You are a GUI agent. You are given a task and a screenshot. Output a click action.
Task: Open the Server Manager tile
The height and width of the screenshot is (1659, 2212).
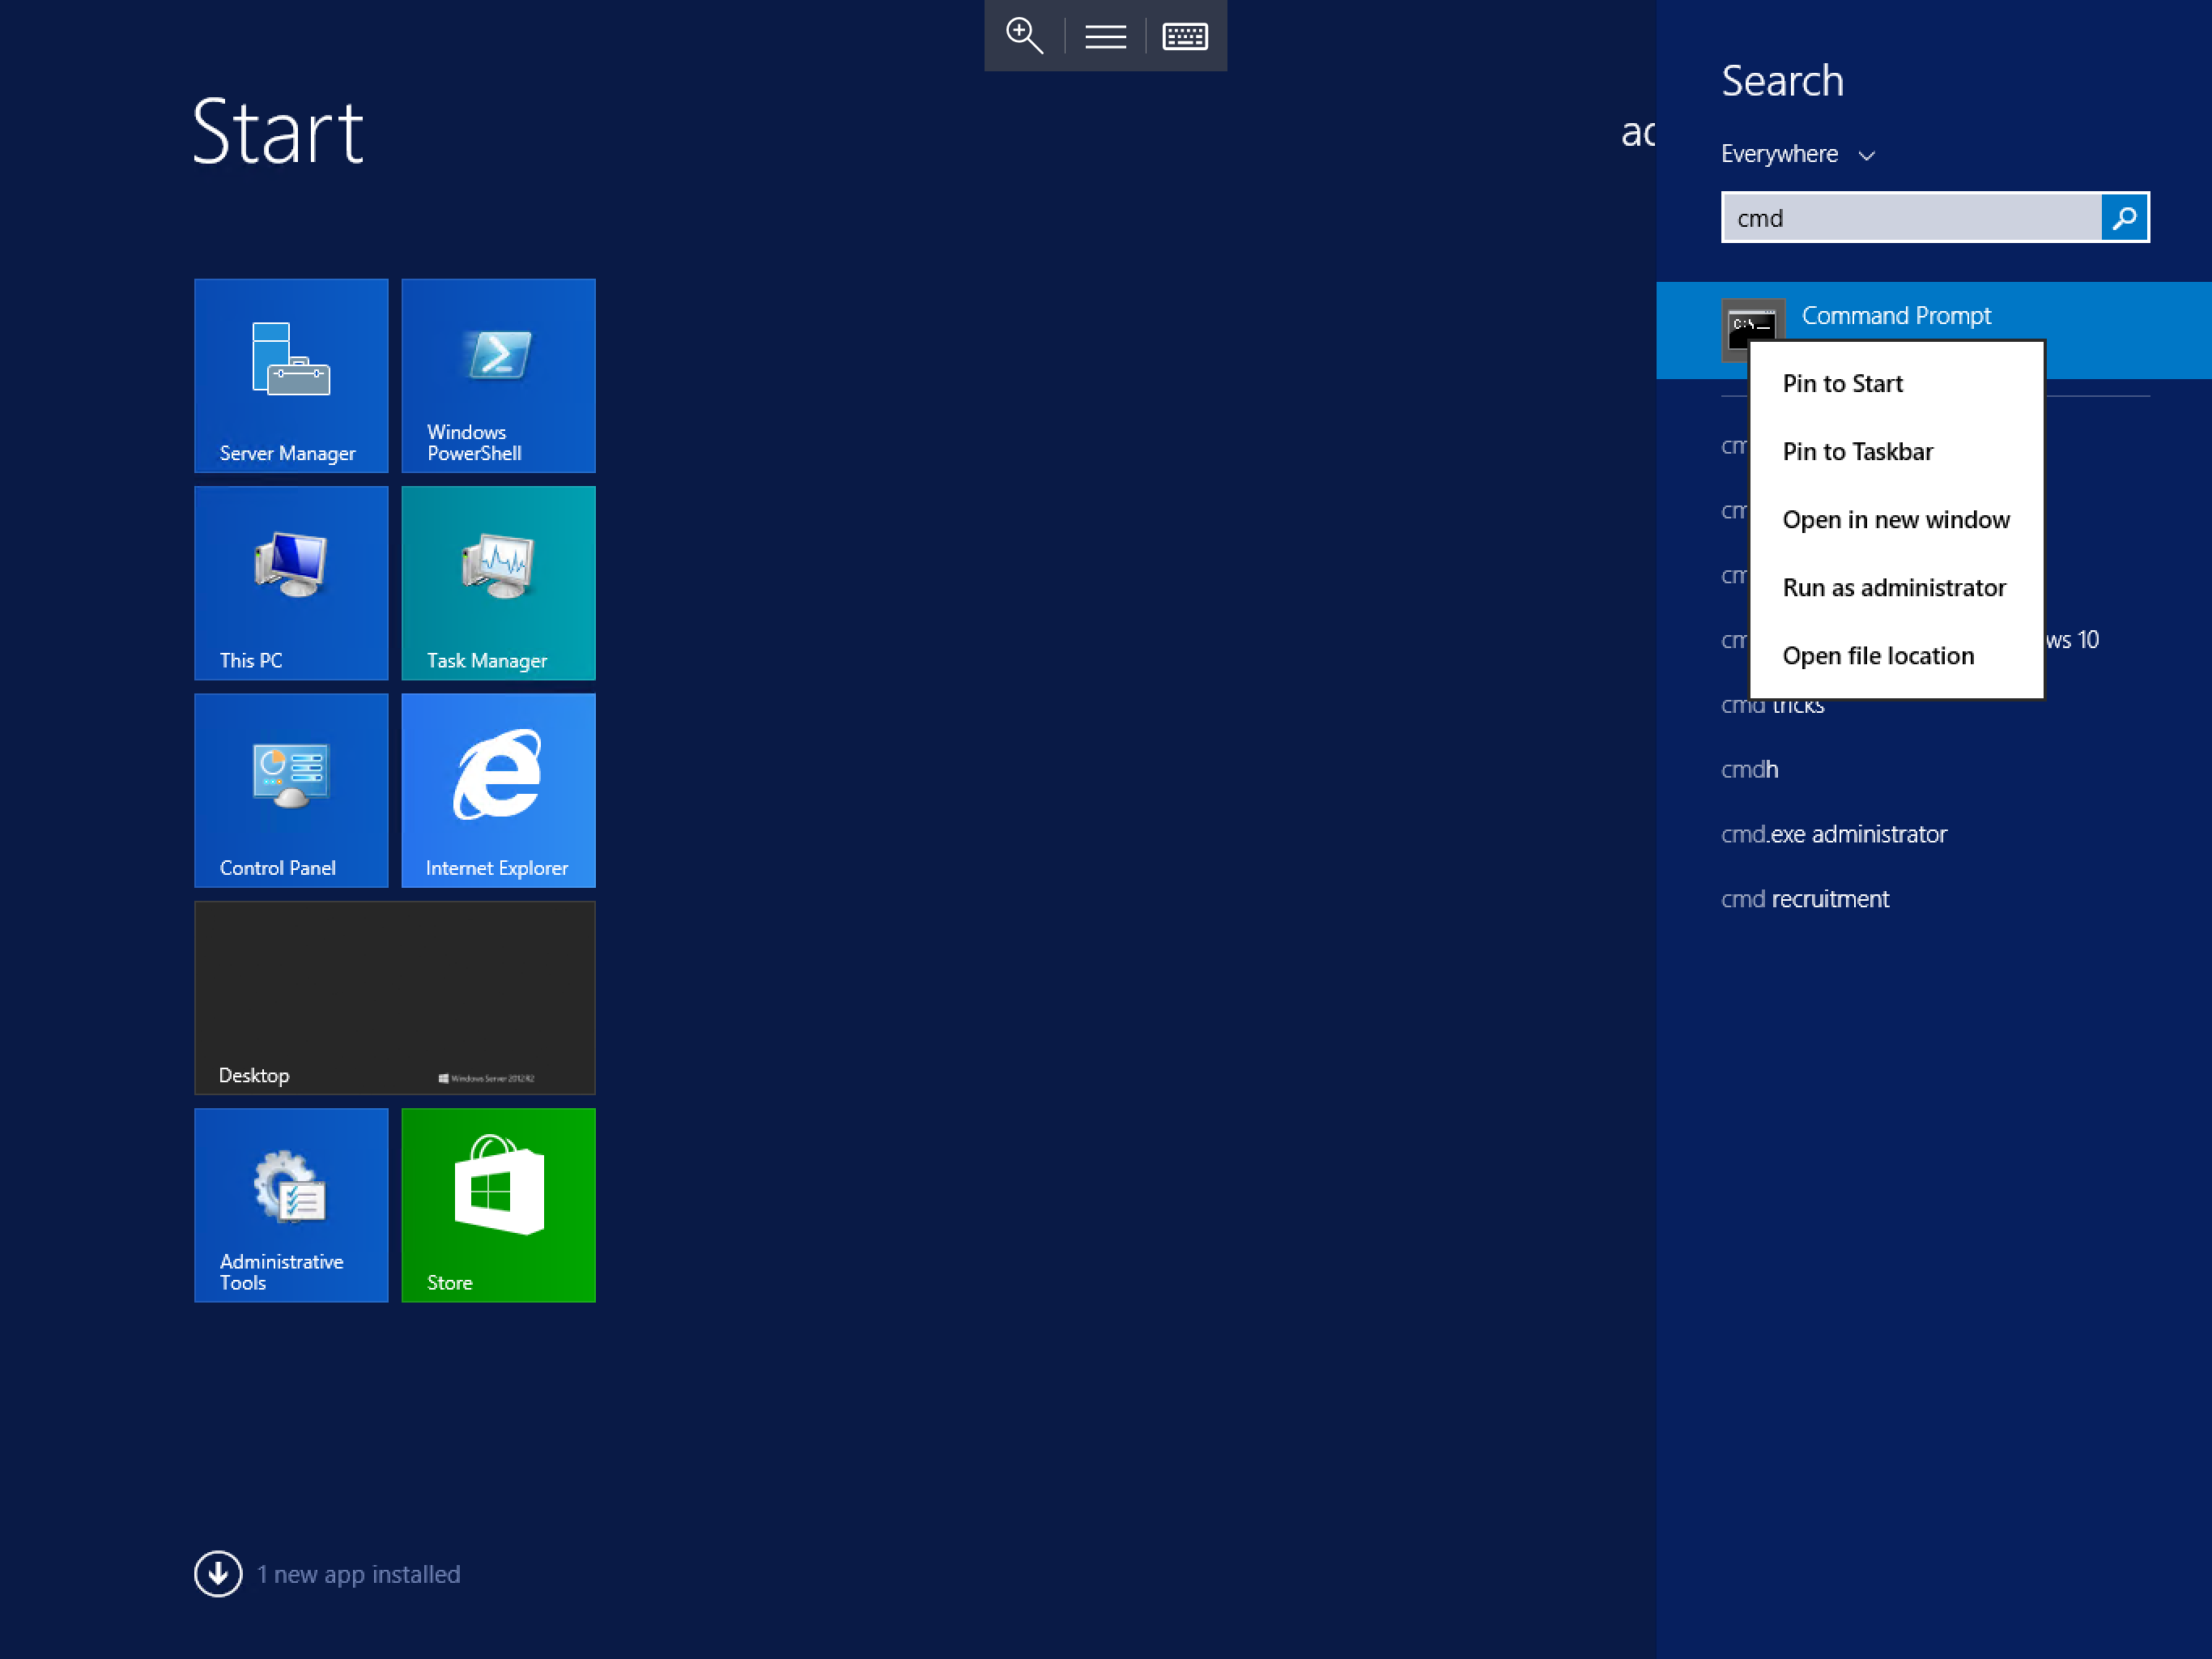pos(291,376)
